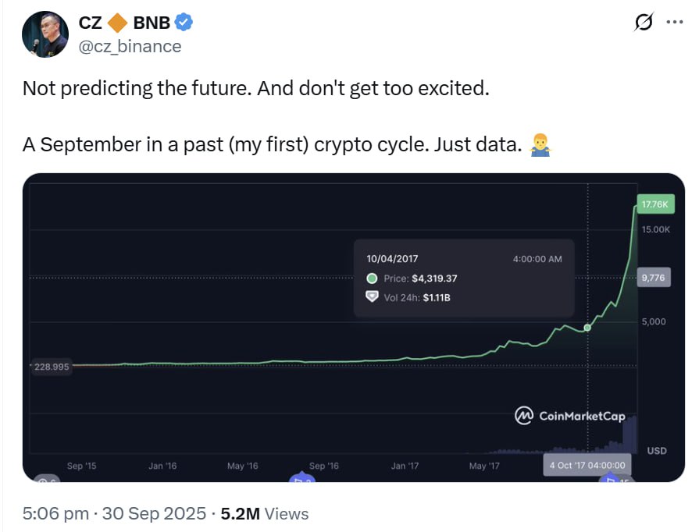The width and height of the screenshot is (699, 532).
Task: Click the 4 Oct '17 04:00:00 date label
Action: point(587,465)
